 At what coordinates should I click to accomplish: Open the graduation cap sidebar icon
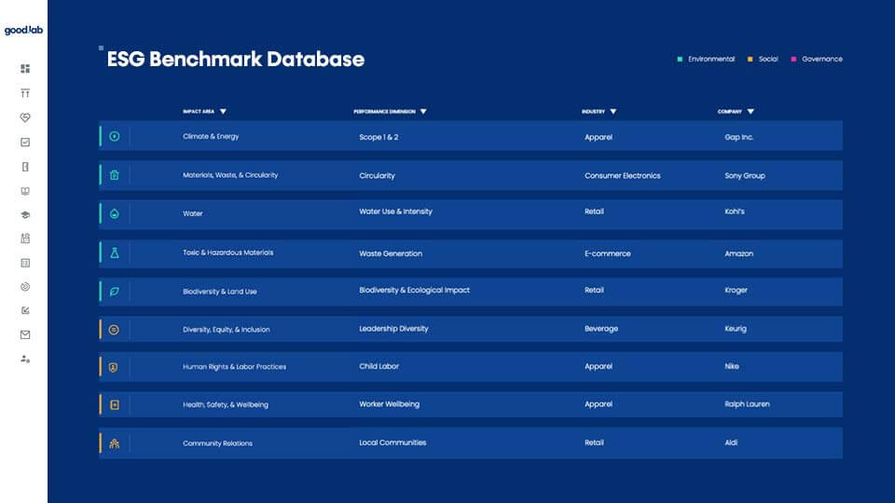25,215
